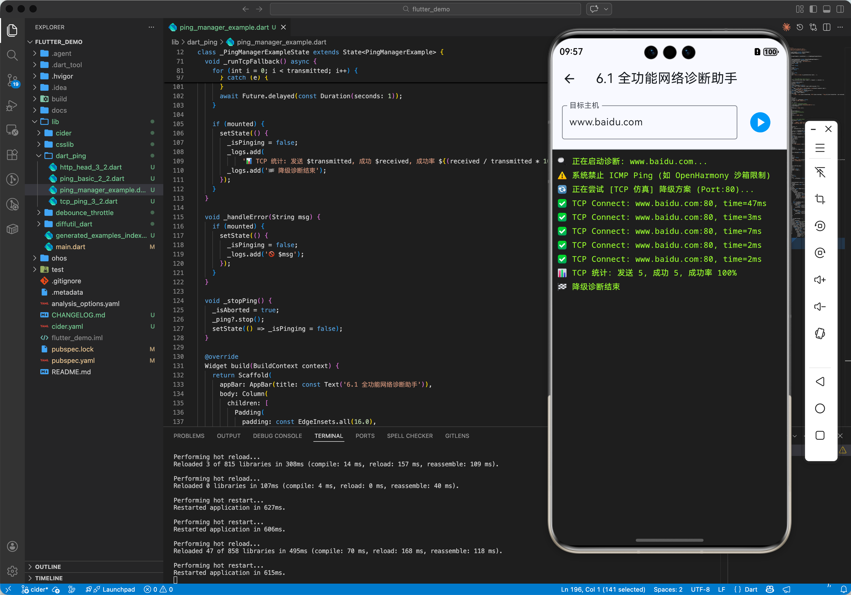Expand the cider folder in explorer
851x595 pixels.
pyautogui.click(x=63, y=133)
